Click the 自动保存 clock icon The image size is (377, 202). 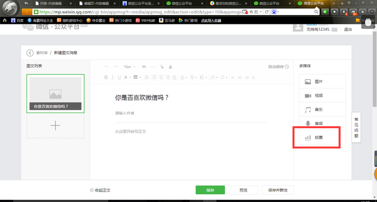(287, 67)
